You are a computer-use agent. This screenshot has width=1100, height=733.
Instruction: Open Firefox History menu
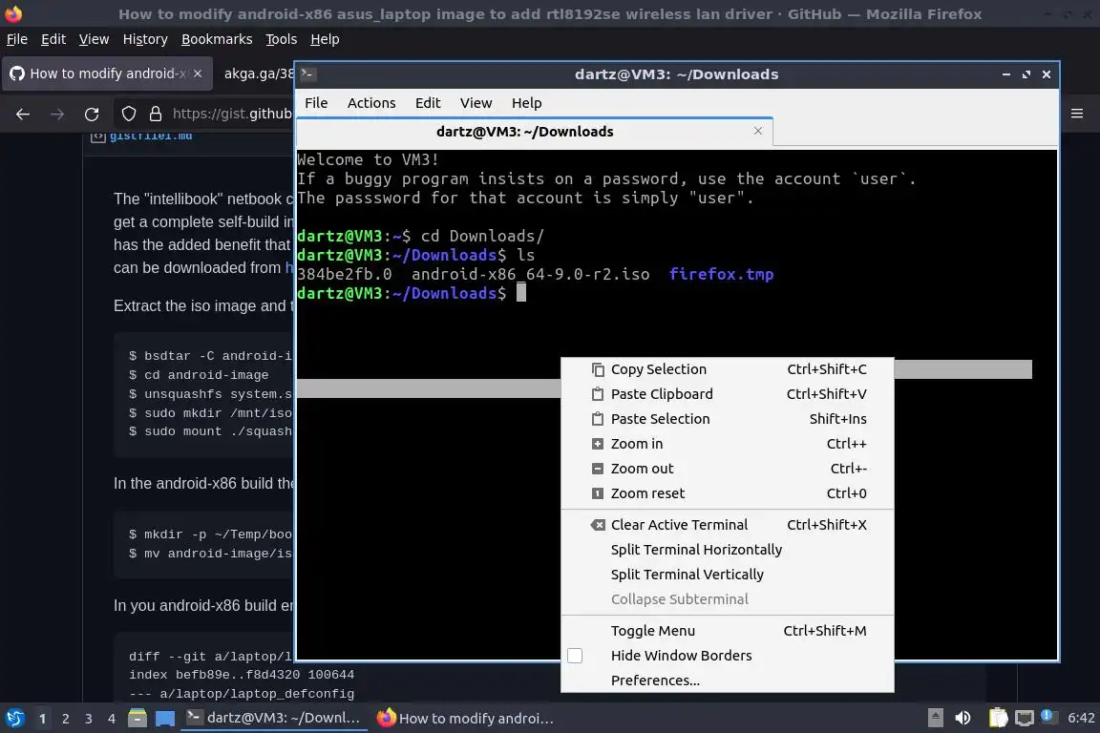(145, 39)
